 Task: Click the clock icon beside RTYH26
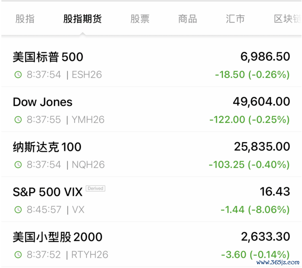[18, 255]
